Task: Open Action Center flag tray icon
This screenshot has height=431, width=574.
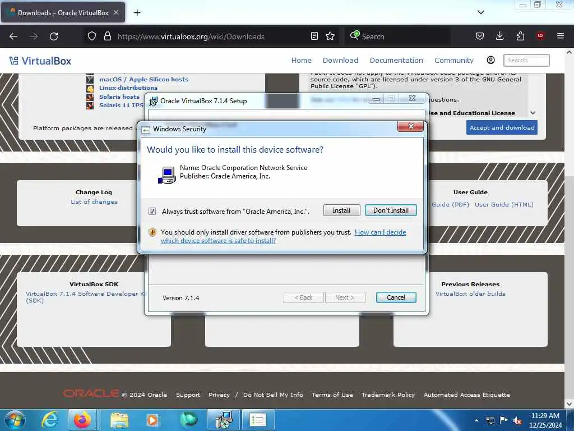Action: 504,420
